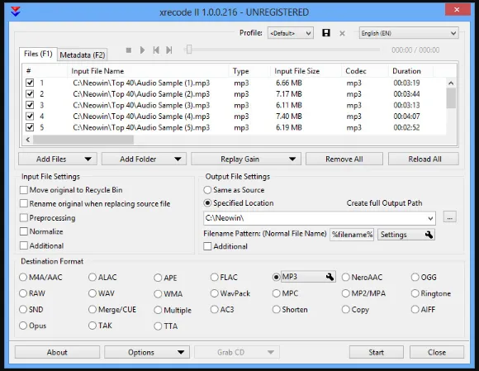Uncheck file 3 in the list

[x=30, y=105]
